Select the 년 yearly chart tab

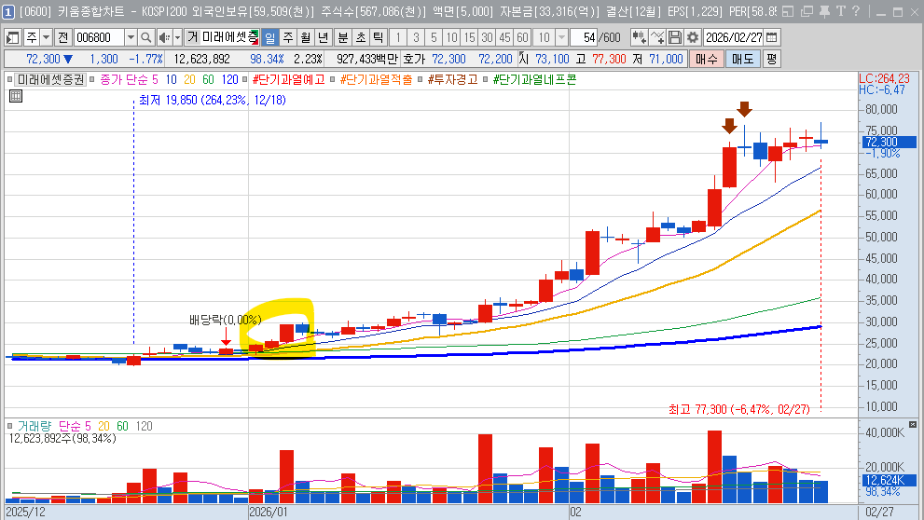pos(323,37)
